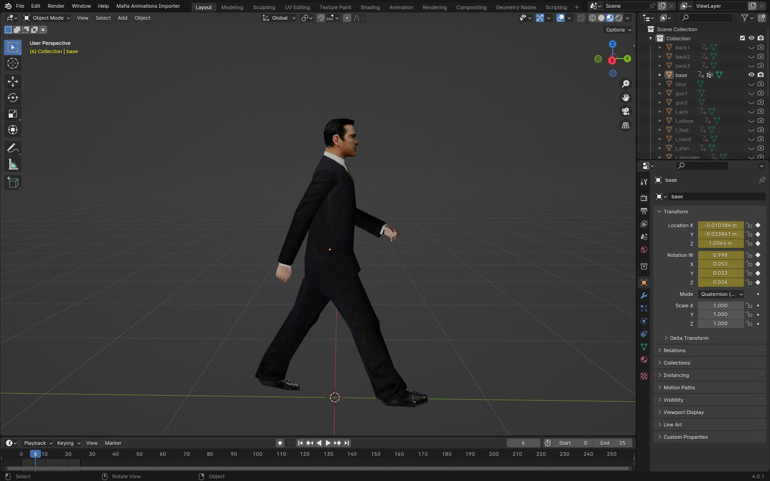
Task: Open the File menu
Action: (20, 6)
